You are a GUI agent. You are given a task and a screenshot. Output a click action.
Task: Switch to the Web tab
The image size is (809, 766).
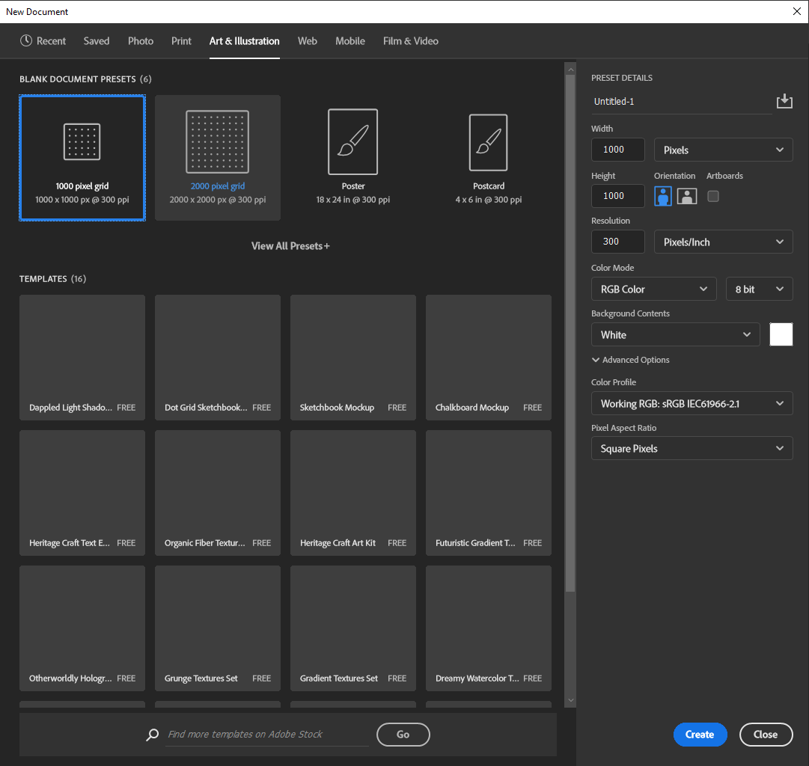pyautogui.click(x=307, y=41)
